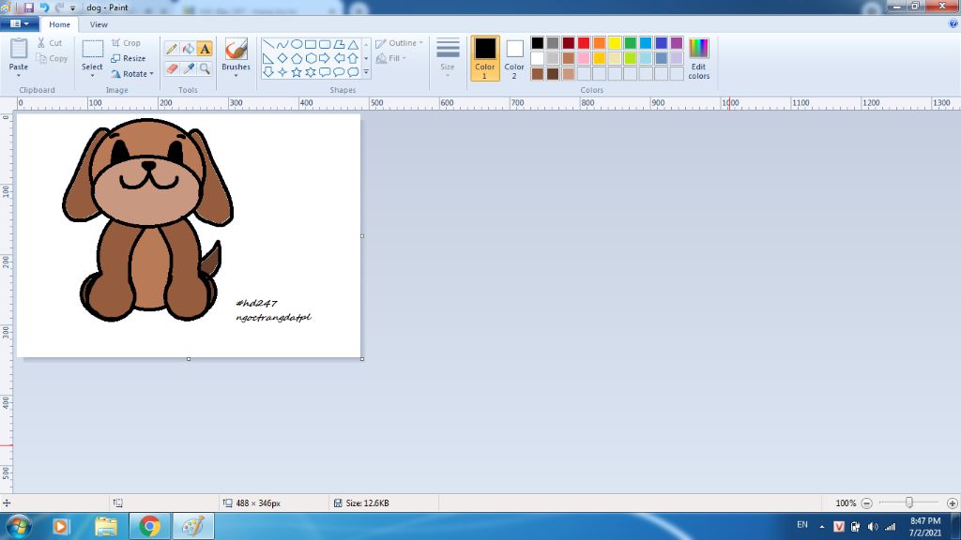961x540 pixels.
Task: Expand the full Shapes gallery
Action: [367, 72]
